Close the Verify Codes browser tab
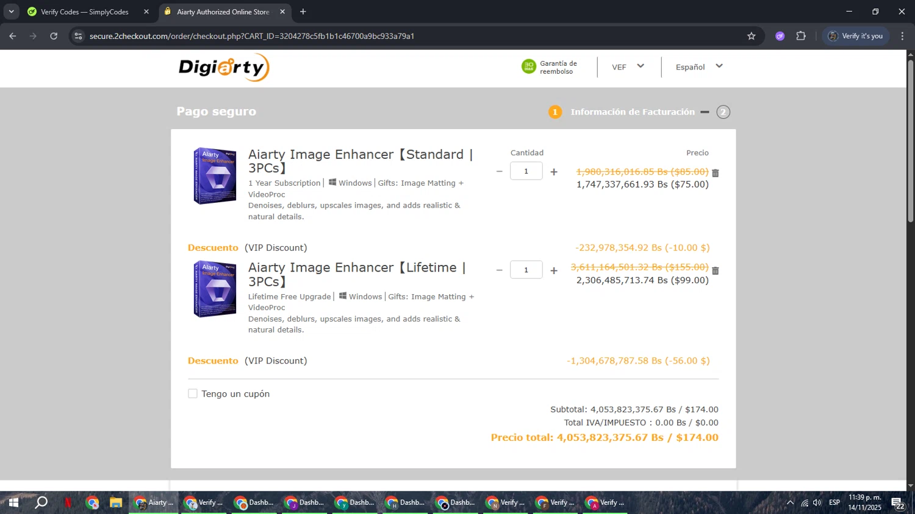 tap(146, 12)
